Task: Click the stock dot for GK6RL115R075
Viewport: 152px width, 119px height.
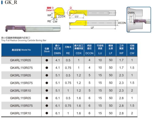Action: pos(47,106)
